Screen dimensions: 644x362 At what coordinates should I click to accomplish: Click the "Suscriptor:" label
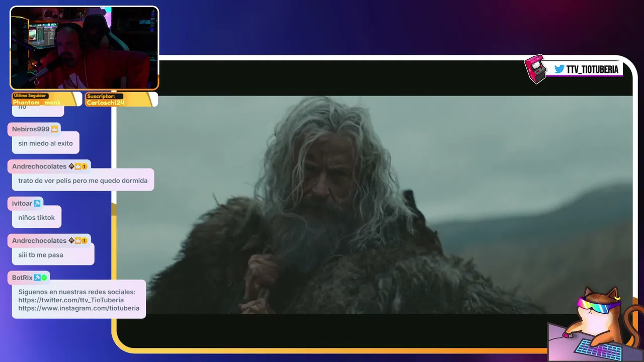[x=101, y=96]
